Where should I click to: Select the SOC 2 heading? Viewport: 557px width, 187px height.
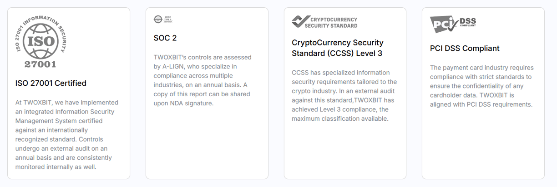165,38
